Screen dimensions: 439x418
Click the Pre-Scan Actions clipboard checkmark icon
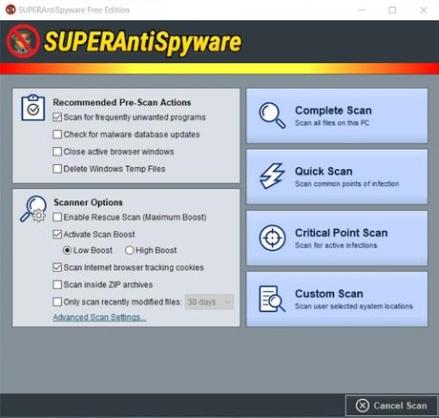tap(33, 108)
